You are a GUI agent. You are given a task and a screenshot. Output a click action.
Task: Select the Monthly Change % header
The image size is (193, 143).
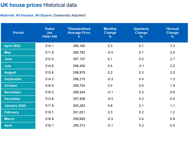[x=110, y=33]
